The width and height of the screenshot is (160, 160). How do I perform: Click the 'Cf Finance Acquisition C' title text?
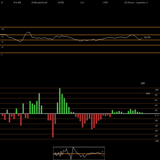click(136, 3)
